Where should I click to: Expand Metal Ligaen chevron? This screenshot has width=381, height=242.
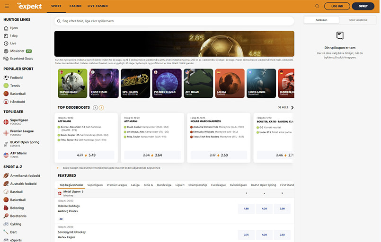83,191
